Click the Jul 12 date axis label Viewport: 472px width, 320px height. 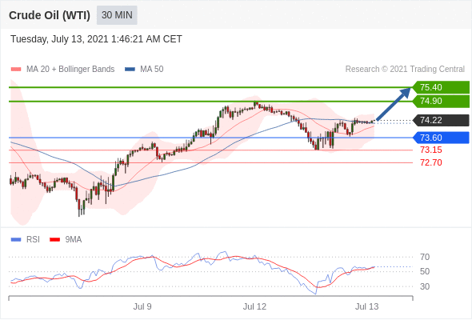pyautogui.click(x=254, y=306)
